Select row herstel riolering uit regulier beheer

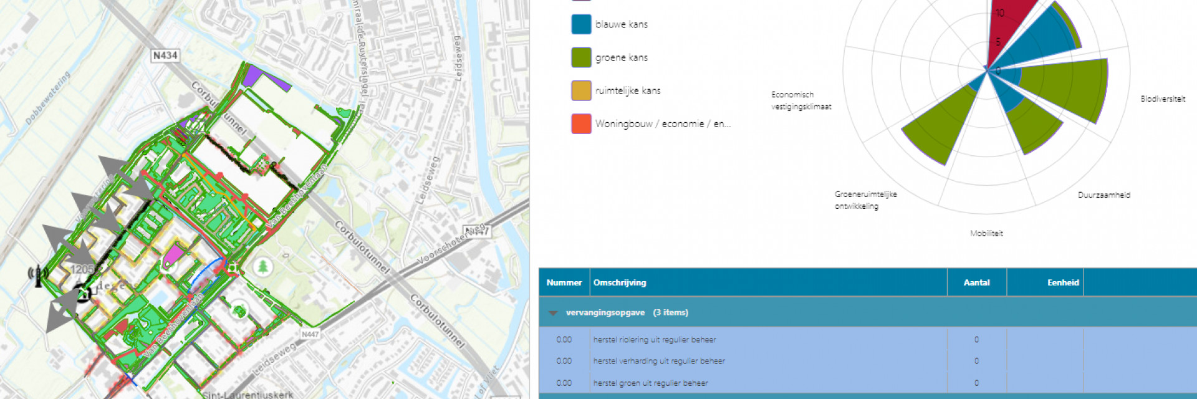[x=655, y=340]
